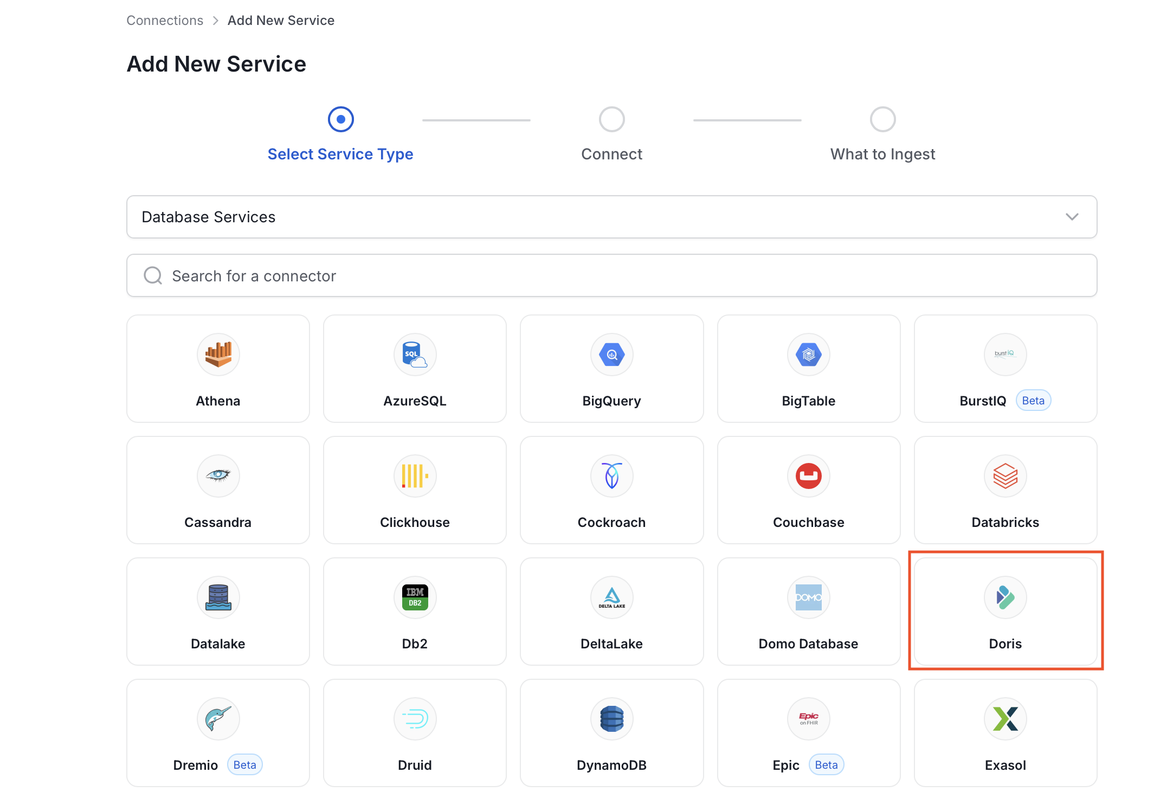Choose the DynamoDB blue database icon
This screenshot has width=1173, height=798.
pos(612,719)
